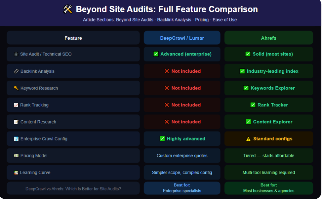Click the chain link icon beside Backlink Analysis

[x=16, y=71]
